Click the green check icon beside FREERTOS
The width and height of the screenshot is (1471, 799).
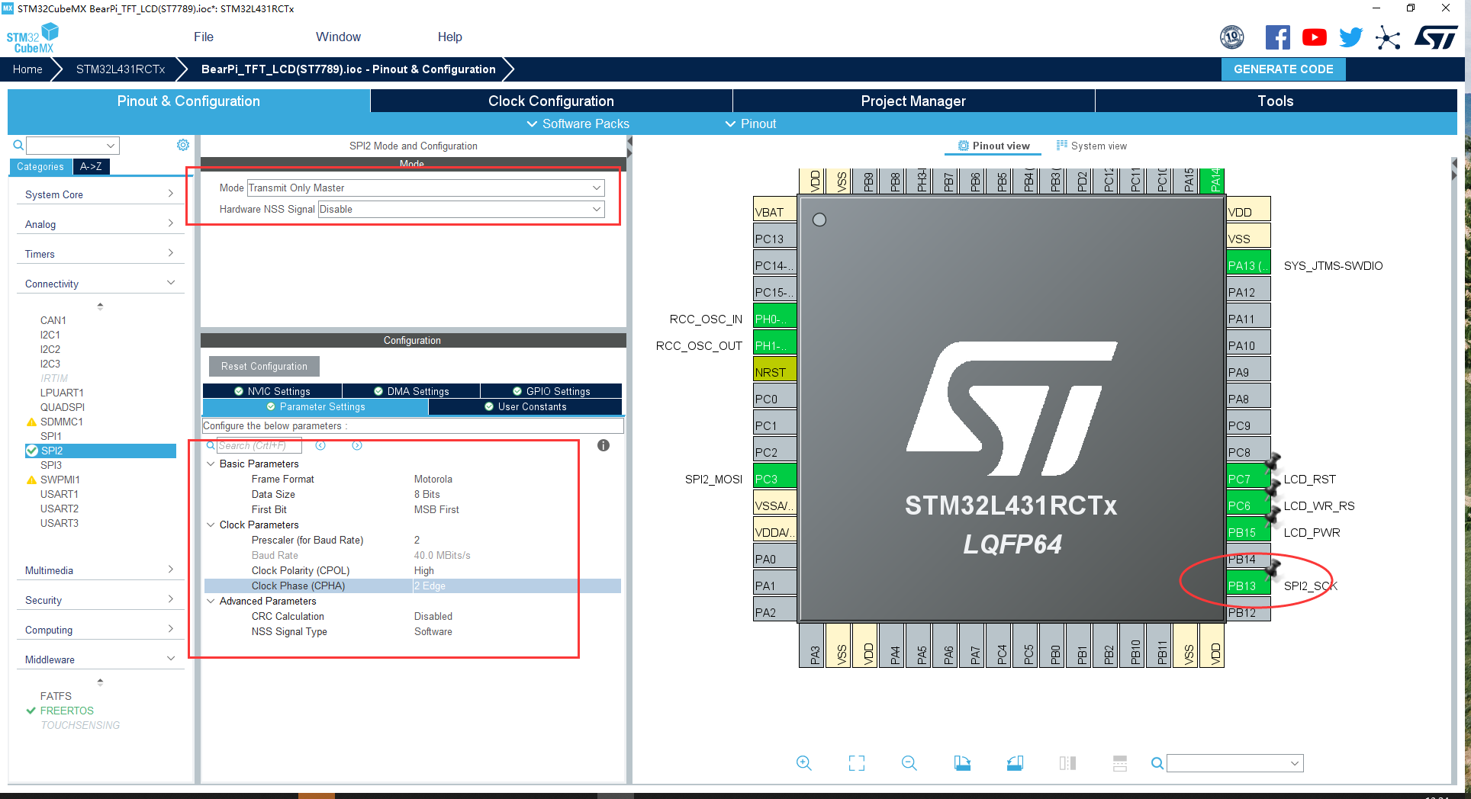click(x=31, y=711)
